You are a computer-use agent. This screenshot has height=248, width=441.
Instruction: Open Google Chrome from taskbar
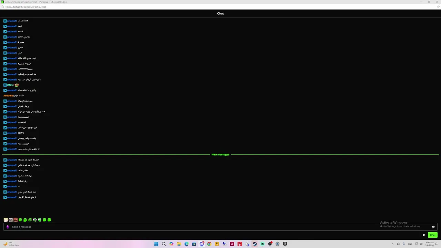pos(209,244)
